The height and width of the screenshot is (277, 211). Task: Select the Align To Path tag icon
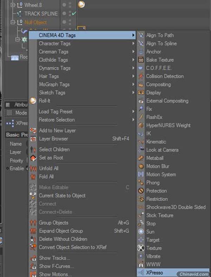click(141, 35)
